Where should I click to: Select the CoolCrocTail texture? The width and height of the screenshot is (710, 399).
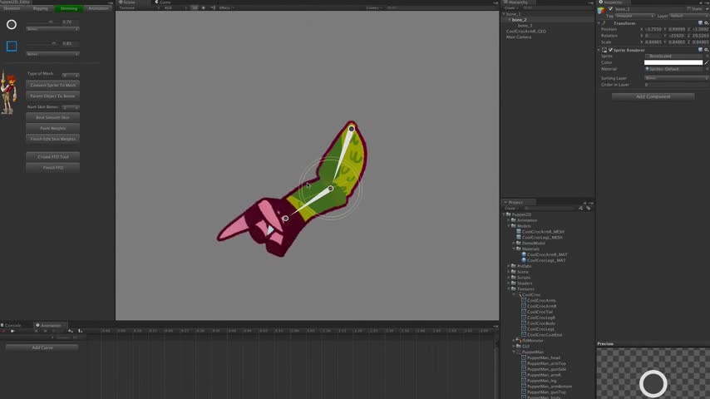(x=540, y=312)
